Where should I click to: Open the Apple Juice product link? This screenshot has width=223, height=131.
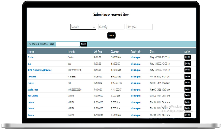point(33,90)
